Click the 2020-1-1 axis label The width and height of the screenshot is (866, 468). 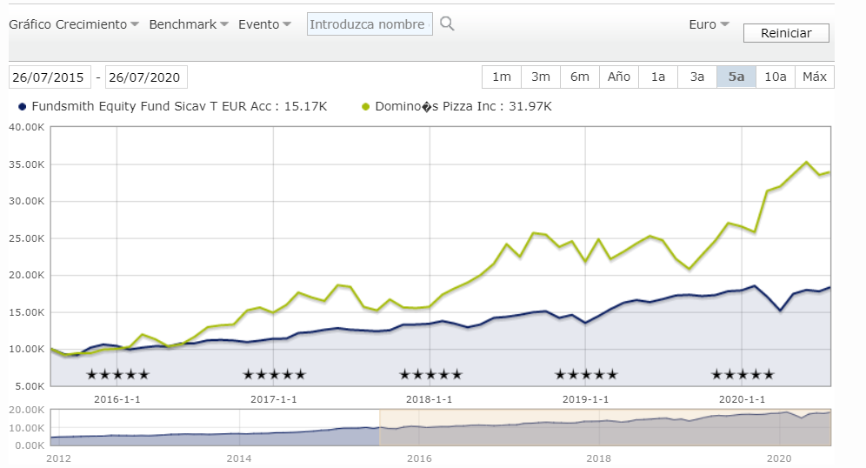[742, 399]
